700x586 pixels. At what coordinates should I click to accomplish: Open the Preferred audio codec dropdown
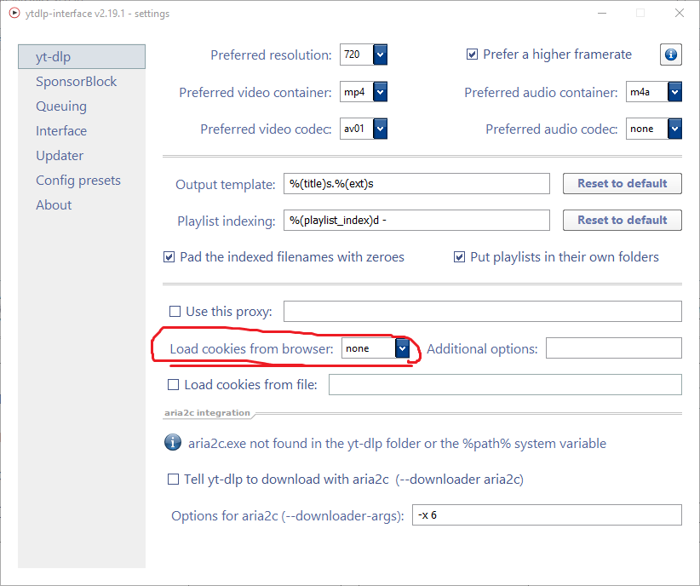(674, 129)
